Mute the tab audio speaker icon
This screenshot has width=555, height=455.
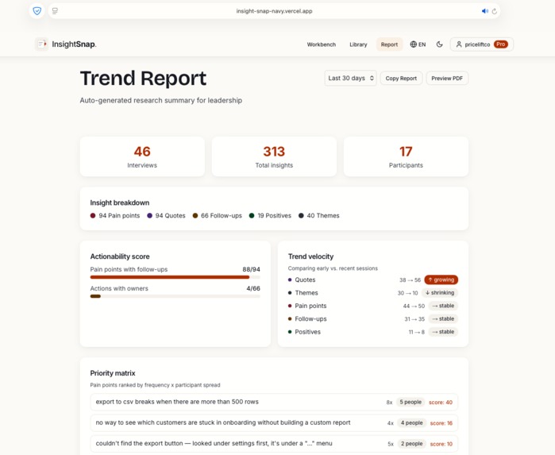pyautogui.click(x=484, y=11)
